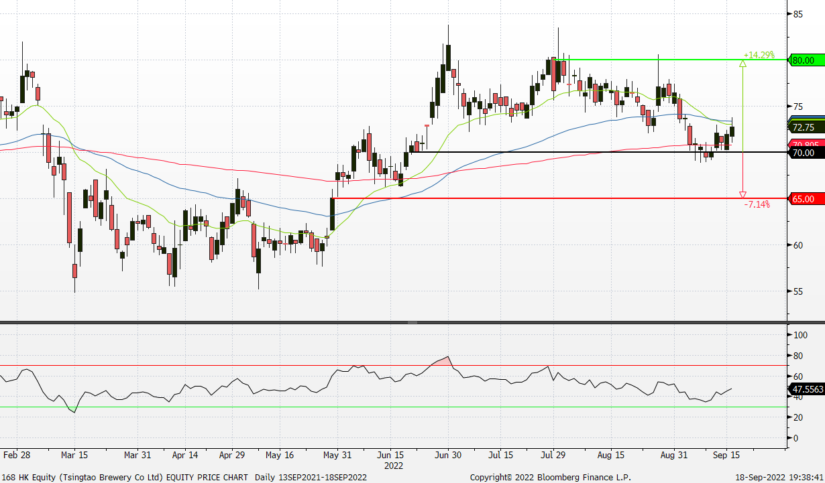Screen dimensions: 825x483
Task: Click the Apr 29 date axis label
Action: click(x=232, y=455)
